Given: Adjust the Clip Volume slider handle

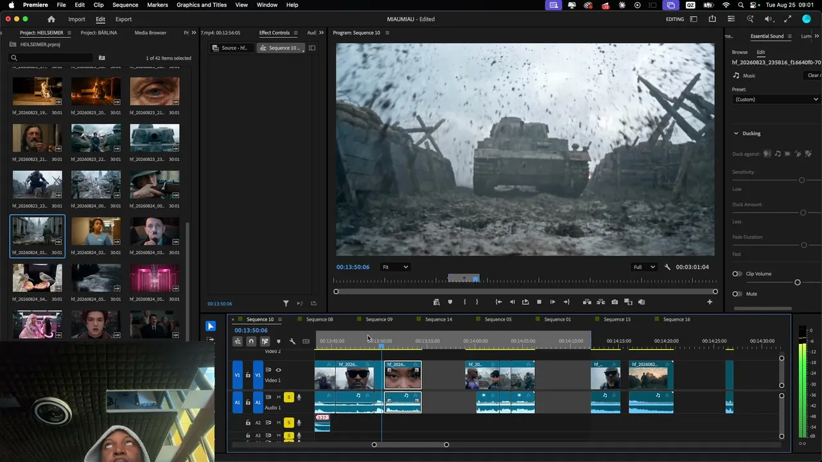Looking at the screenshot, I should click(798, 282).
